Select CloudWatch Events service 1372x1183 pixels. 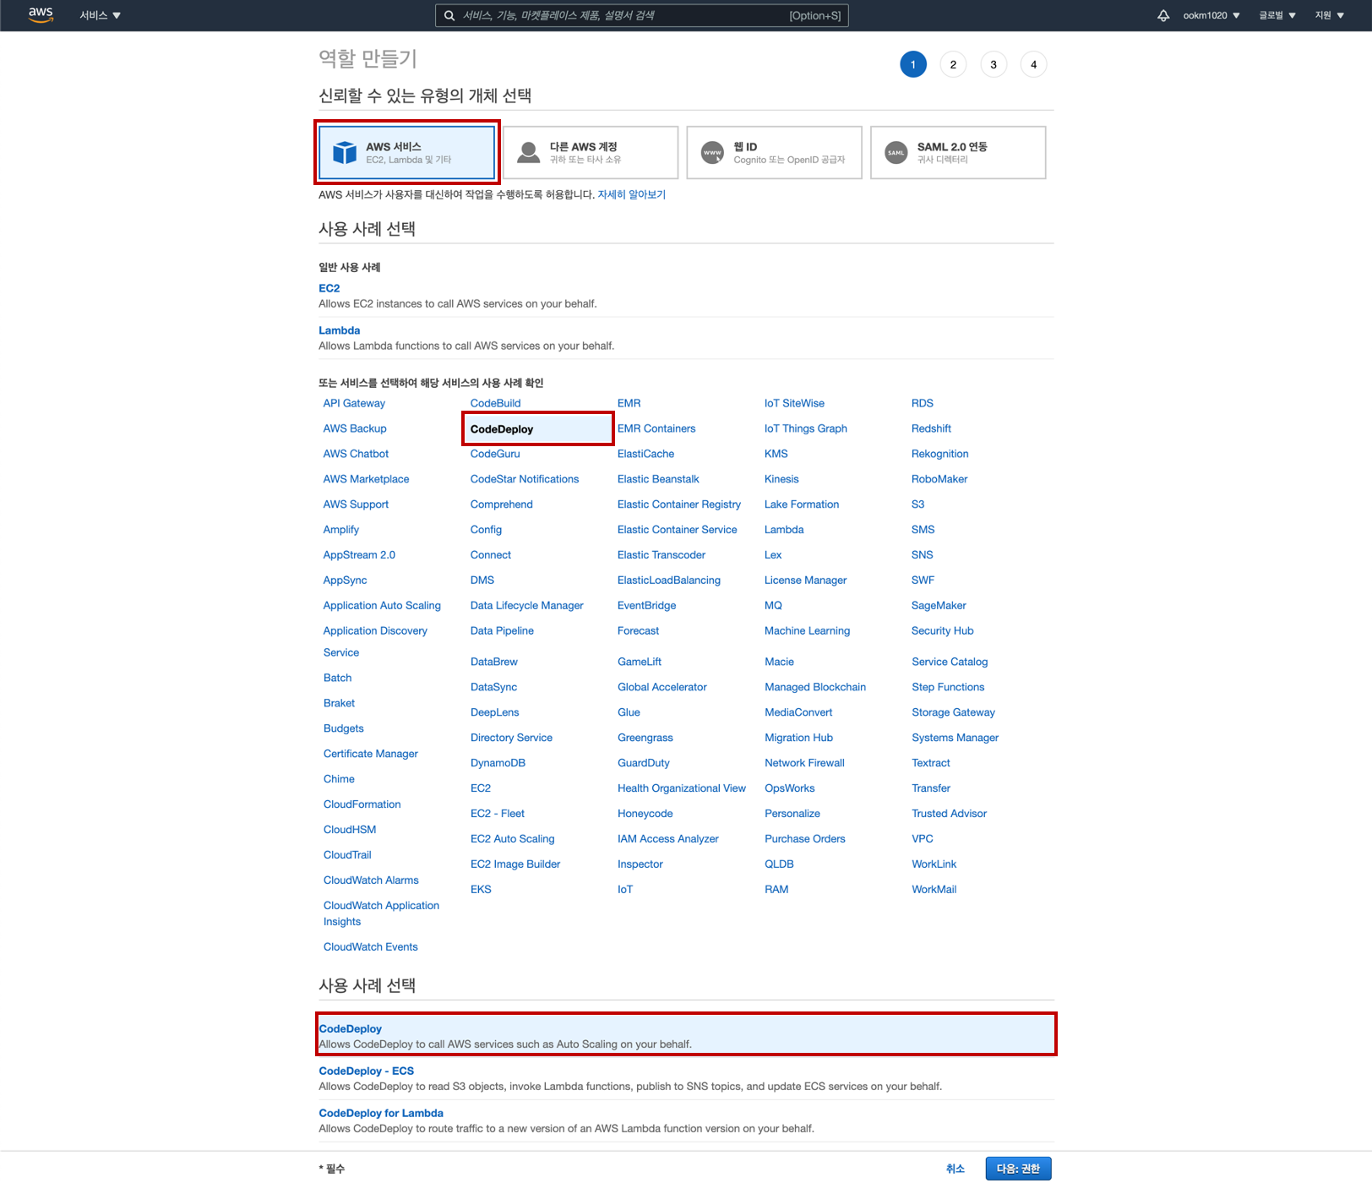pos(371,947)
